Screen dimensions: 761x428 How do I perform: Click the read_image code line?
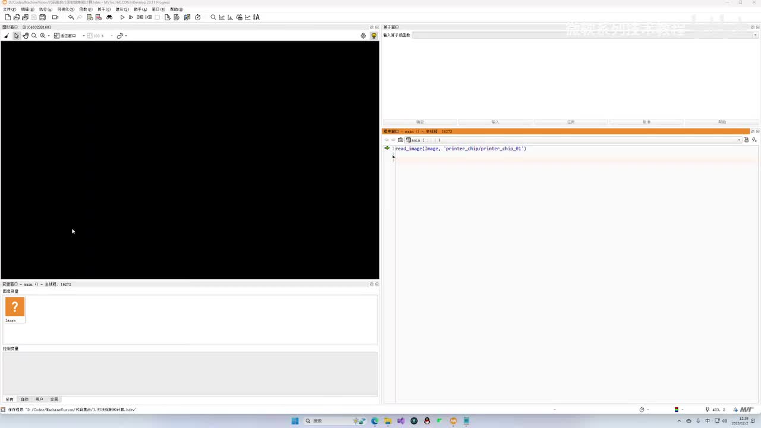461,149
